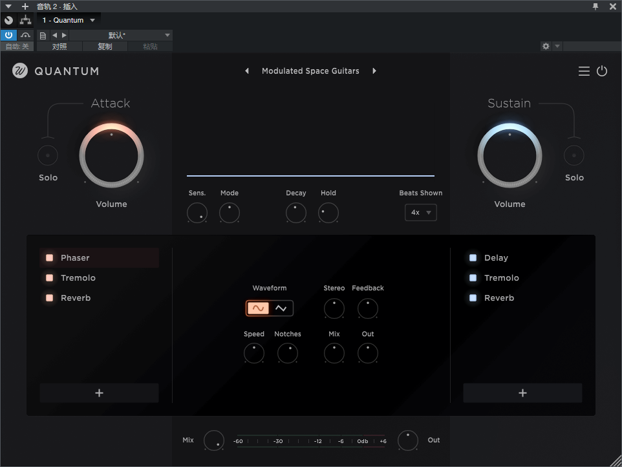Select the Phaser effect row
The width and height of the screenshot is (622, 467).
pos(99,258)
